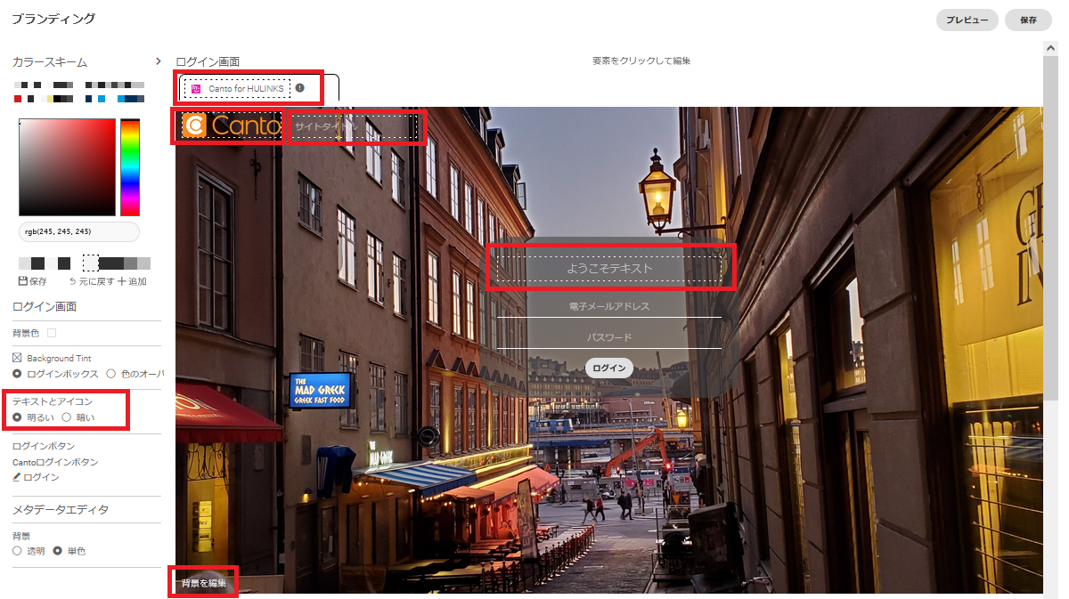
Task: Click the orange Canto logo in the header
Action: 232,125
